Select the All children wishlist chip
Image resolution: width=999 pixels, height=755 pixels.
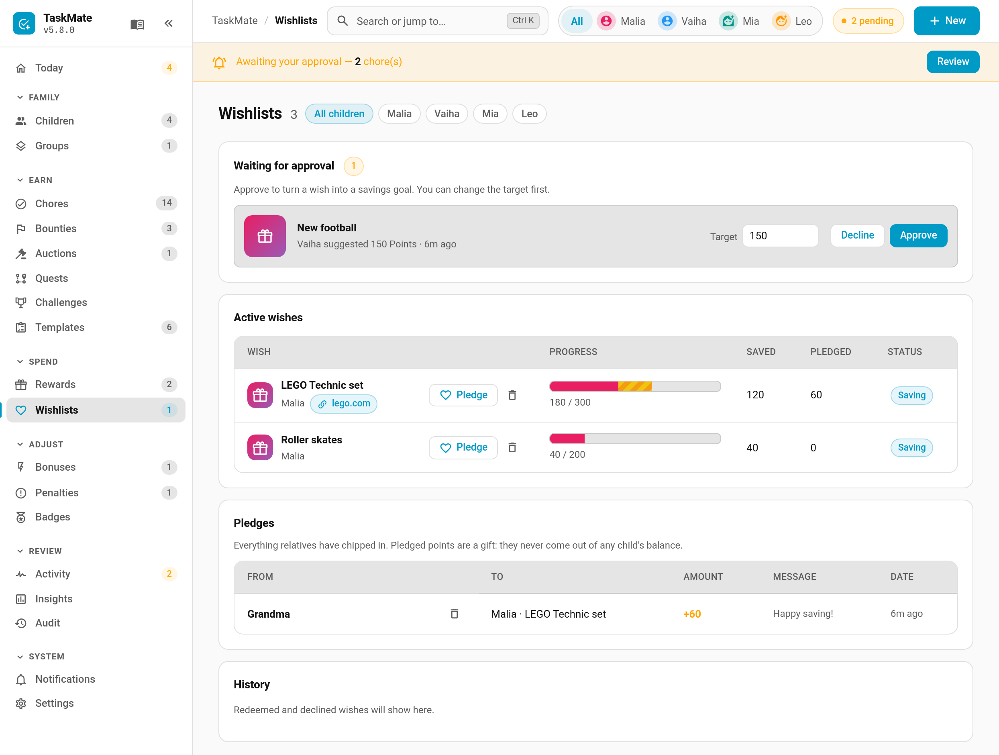339,114
